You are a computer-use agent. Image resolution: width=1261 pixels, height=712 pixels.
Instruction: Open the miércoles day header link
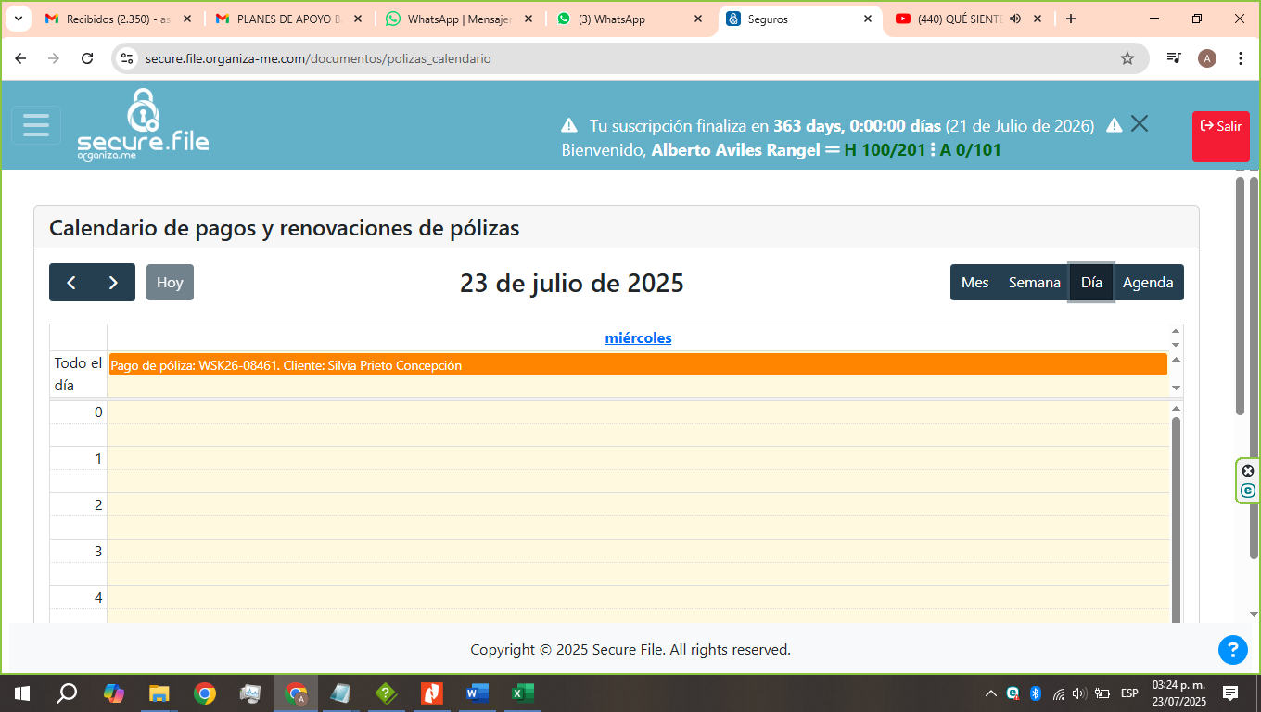click(x=638, y=338)
